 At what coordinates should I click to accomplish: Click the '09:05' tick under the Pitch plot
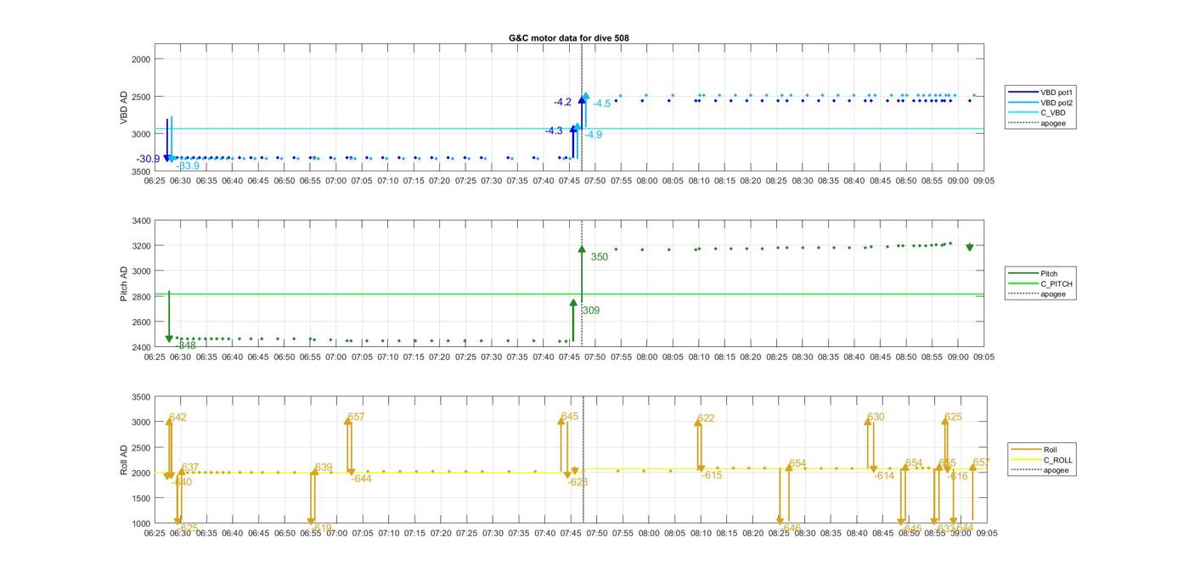[983, 357]
